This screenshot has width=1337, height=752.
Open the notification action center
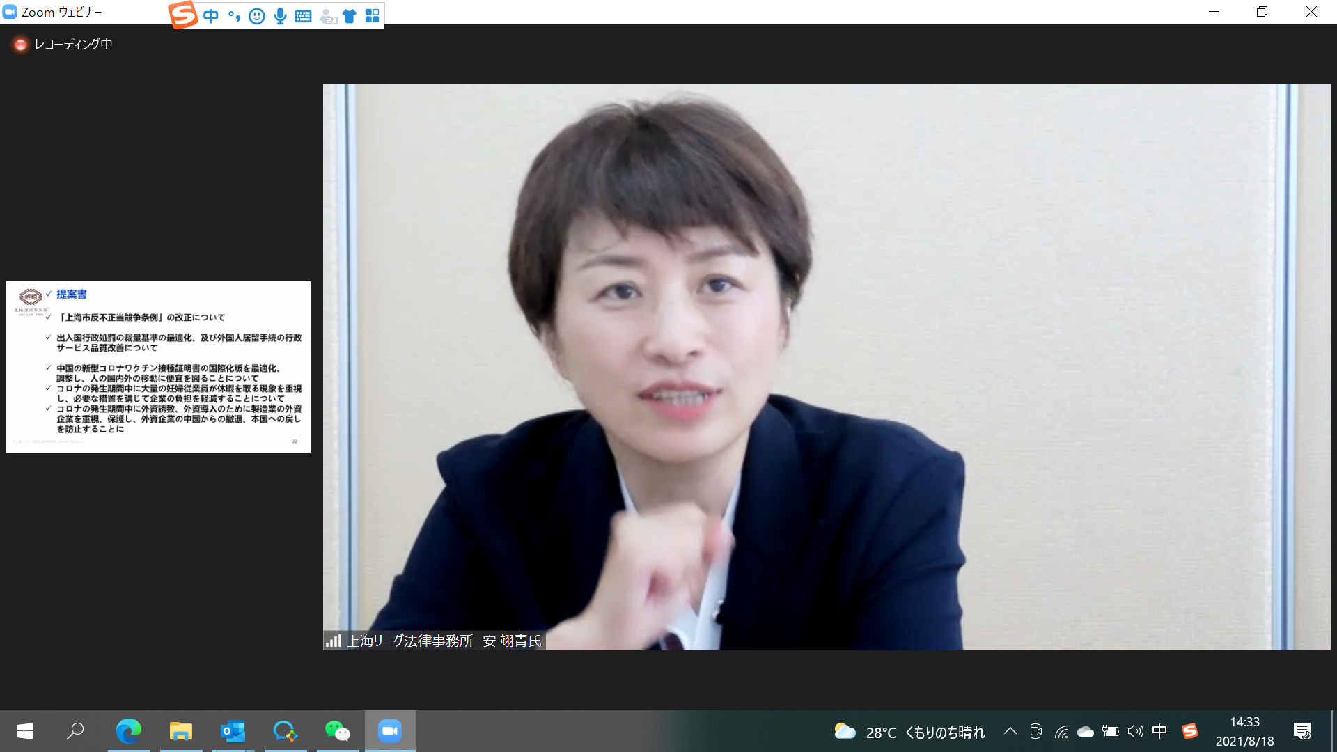pos(1302,731)
